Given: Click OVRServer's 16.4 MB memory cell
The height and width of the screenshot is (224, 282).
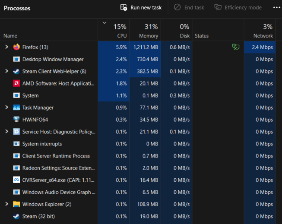Looking at the screenshot, I should pos(145,180).
